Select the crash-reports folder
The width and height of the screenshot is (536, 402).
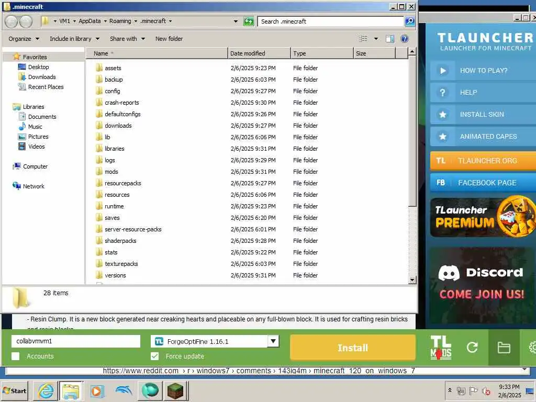[x=121, y=103]
